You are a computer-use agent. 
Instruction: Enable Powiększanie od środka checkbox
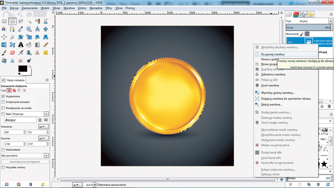(x=3, y=108)
